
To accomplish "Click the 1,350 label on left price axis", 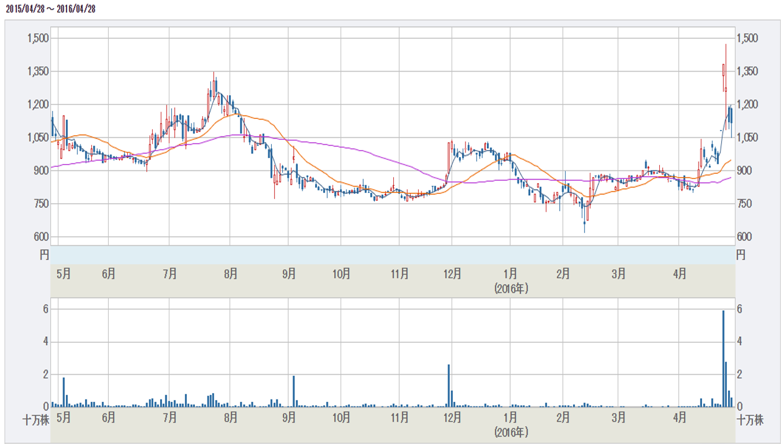I will pyautogui.click(x=38, y=72).
